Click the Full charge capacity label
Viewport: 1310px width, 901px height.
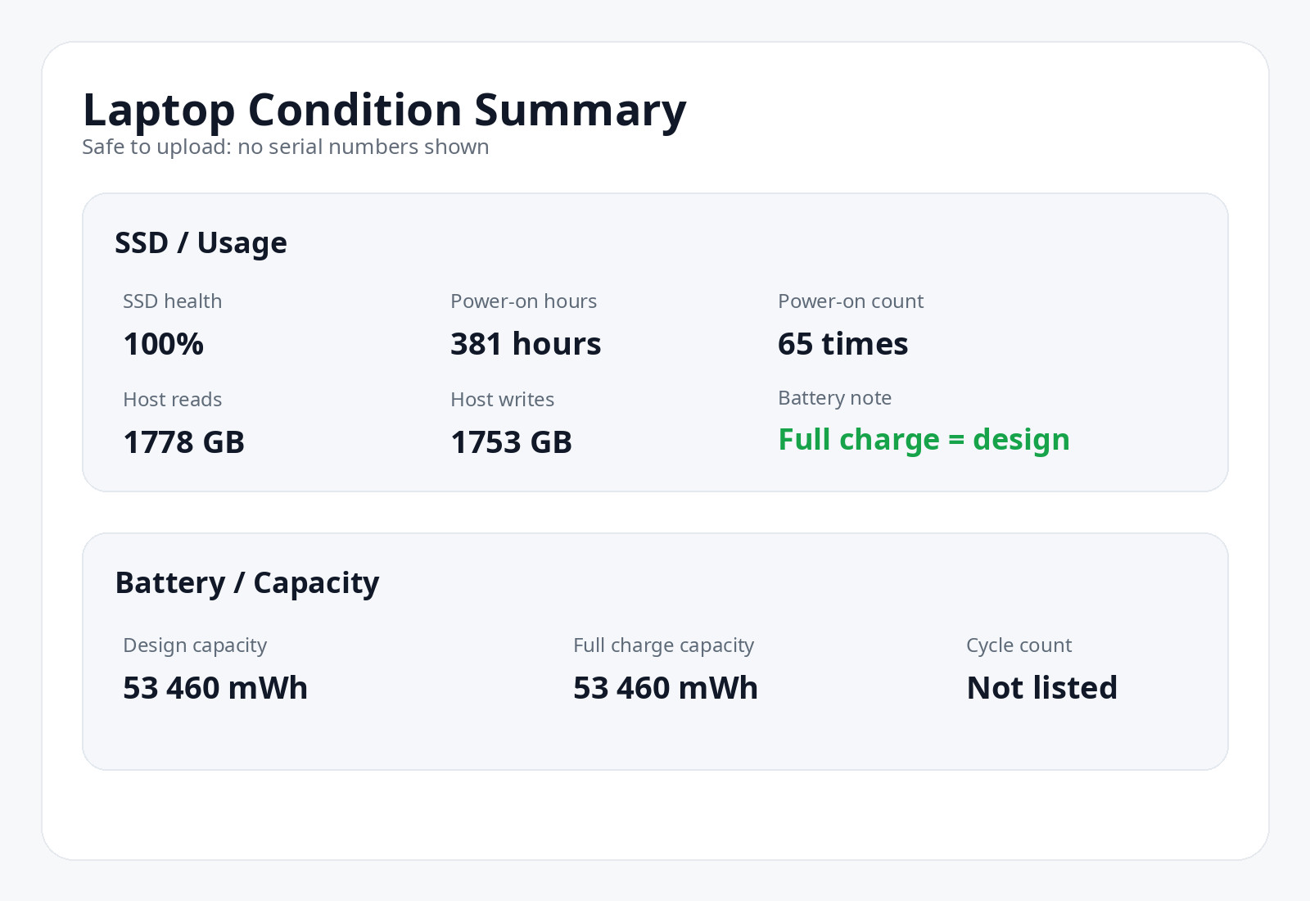pos(663,645)
